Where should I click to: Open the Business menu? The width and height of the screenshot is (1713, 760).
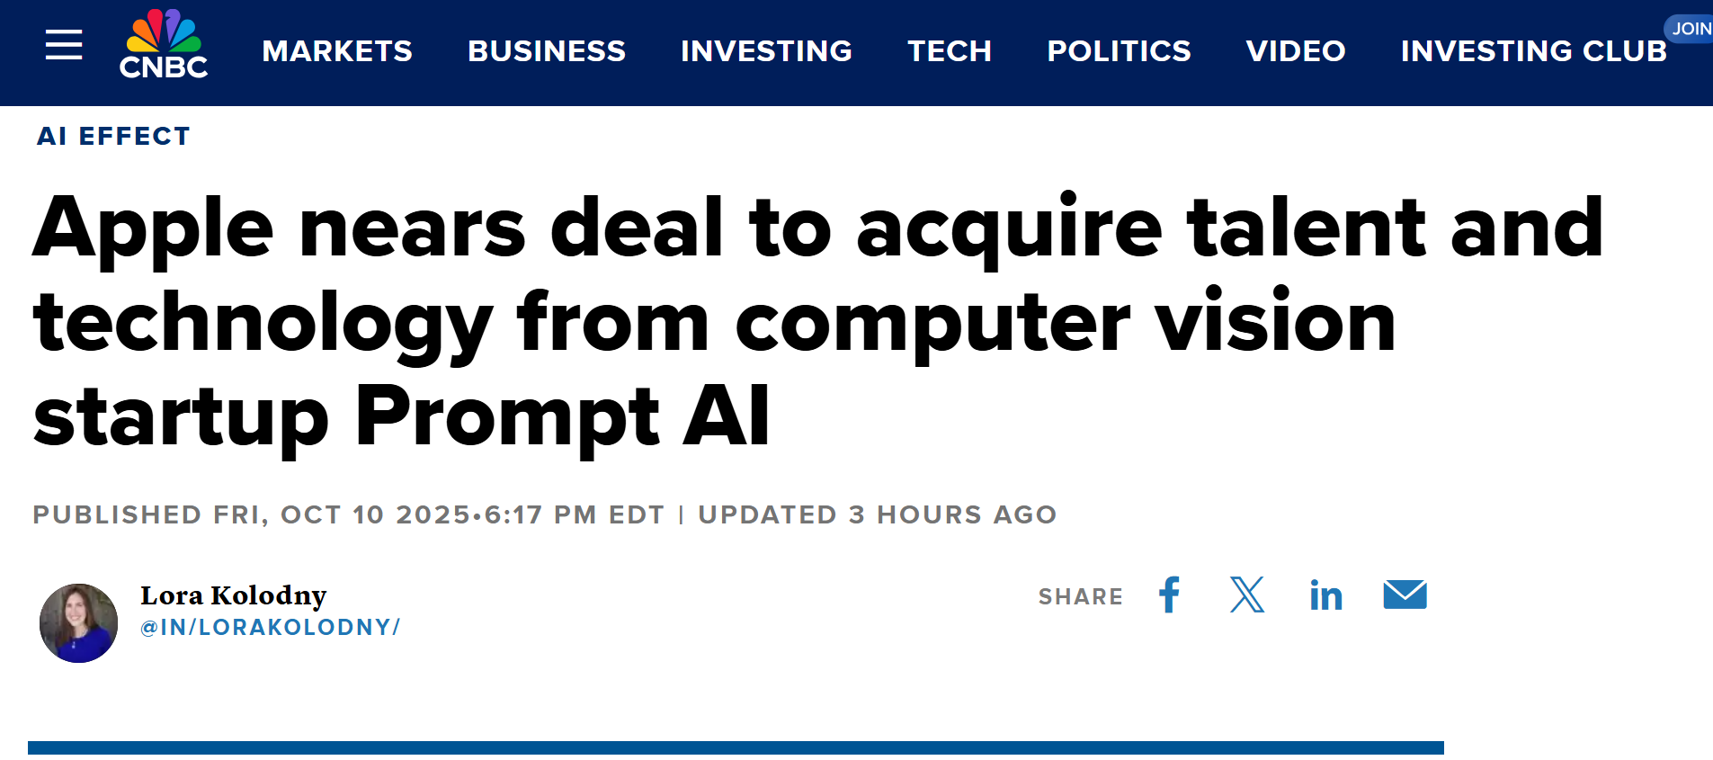click(547, 51)
